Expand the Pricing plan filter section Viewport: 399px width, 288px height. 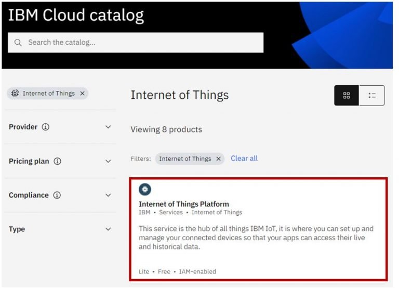108,161
